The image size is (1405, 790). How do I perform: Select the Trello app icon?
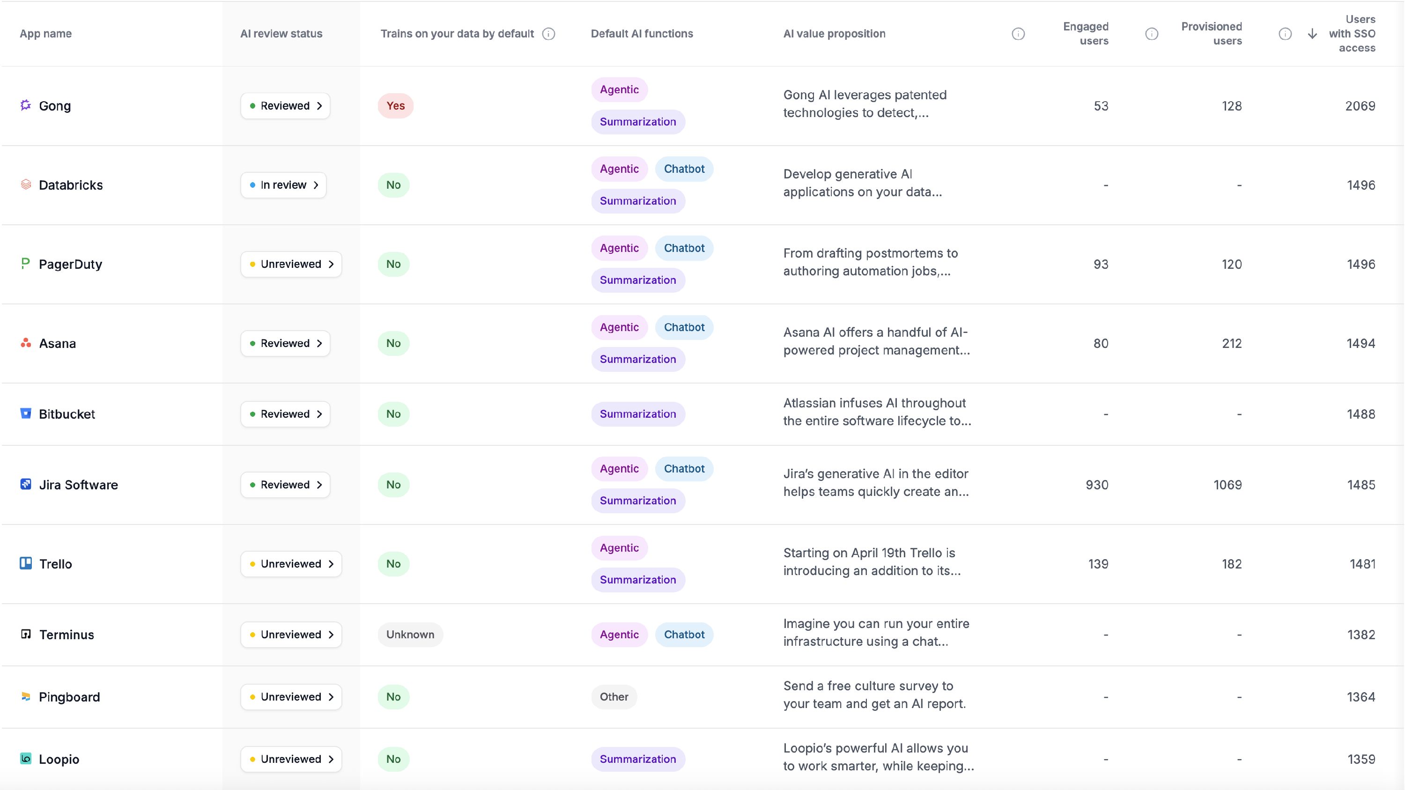[25, 564]
